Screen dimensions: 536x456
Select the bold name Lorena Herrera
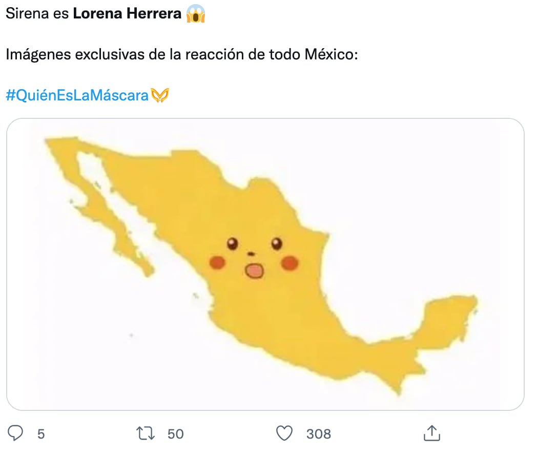pyautogui.click(x=127, y=14)
